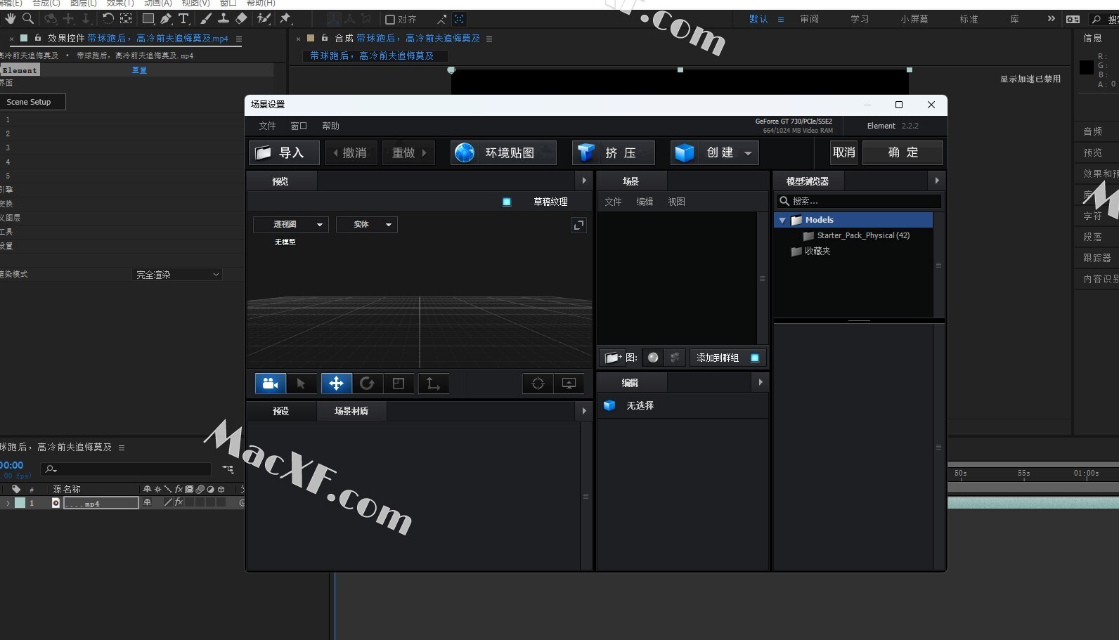The height and width of the screenshot is (640, 1119).
Task: Click the arrow selection tool in preview
Action: tap(301, 384)
